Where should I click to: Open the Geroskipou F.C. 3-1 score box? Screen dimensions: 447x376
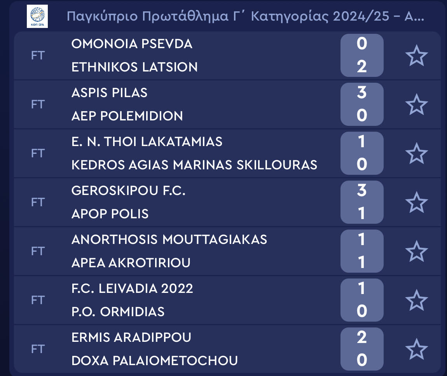tap(362, 202)
